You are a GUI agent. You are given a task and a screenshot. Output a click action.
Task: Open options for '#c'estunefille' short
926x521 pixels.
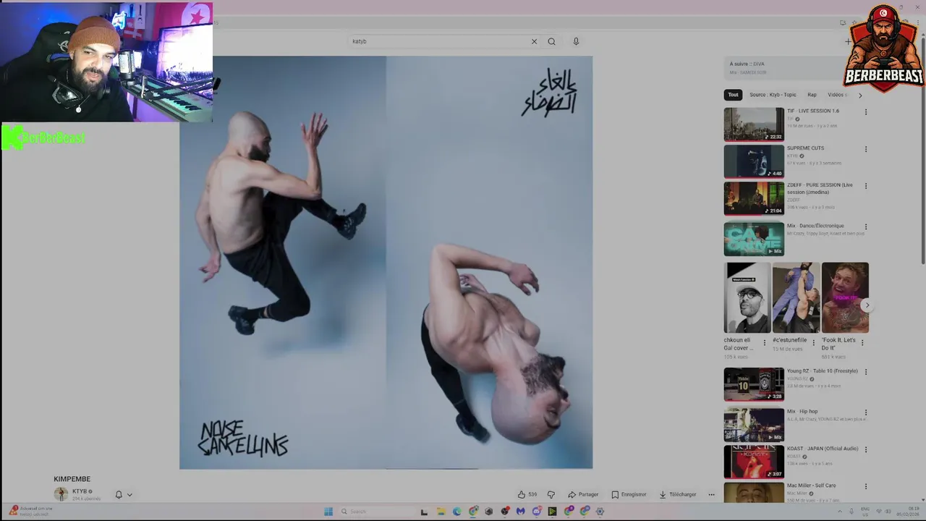(x=813, y=343)
